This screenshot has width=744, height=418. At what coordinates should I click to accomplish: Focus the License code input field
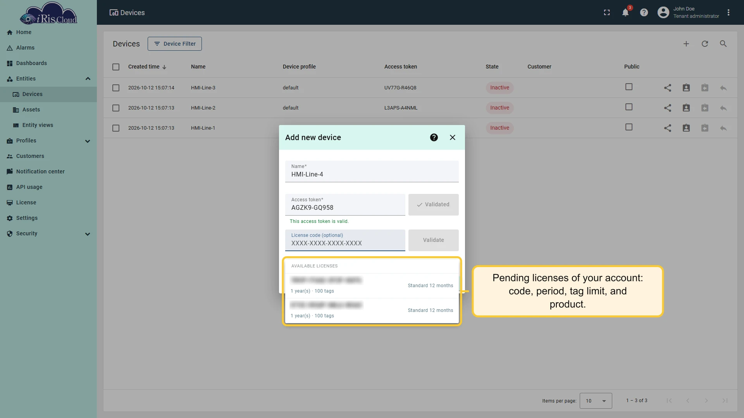345,240
